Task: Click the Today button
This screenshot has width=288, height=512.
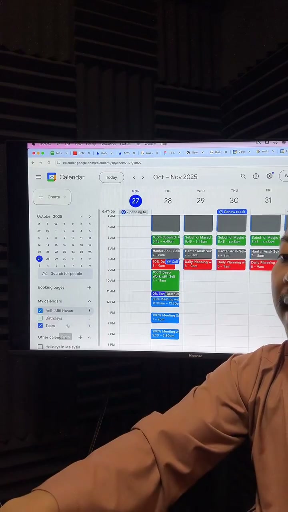Action: tap(112, 177)
